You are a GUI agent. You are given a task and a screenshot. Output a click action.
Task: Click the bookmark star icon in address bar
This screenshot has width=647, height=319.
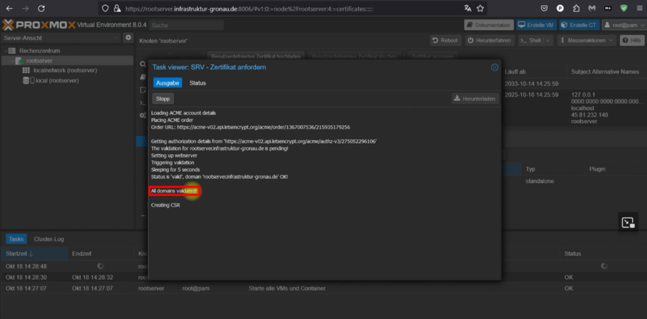[x=481, y=8]
